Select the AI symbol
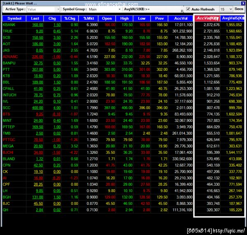The height and width of the screenshot is (235, 247). (5, 178)
